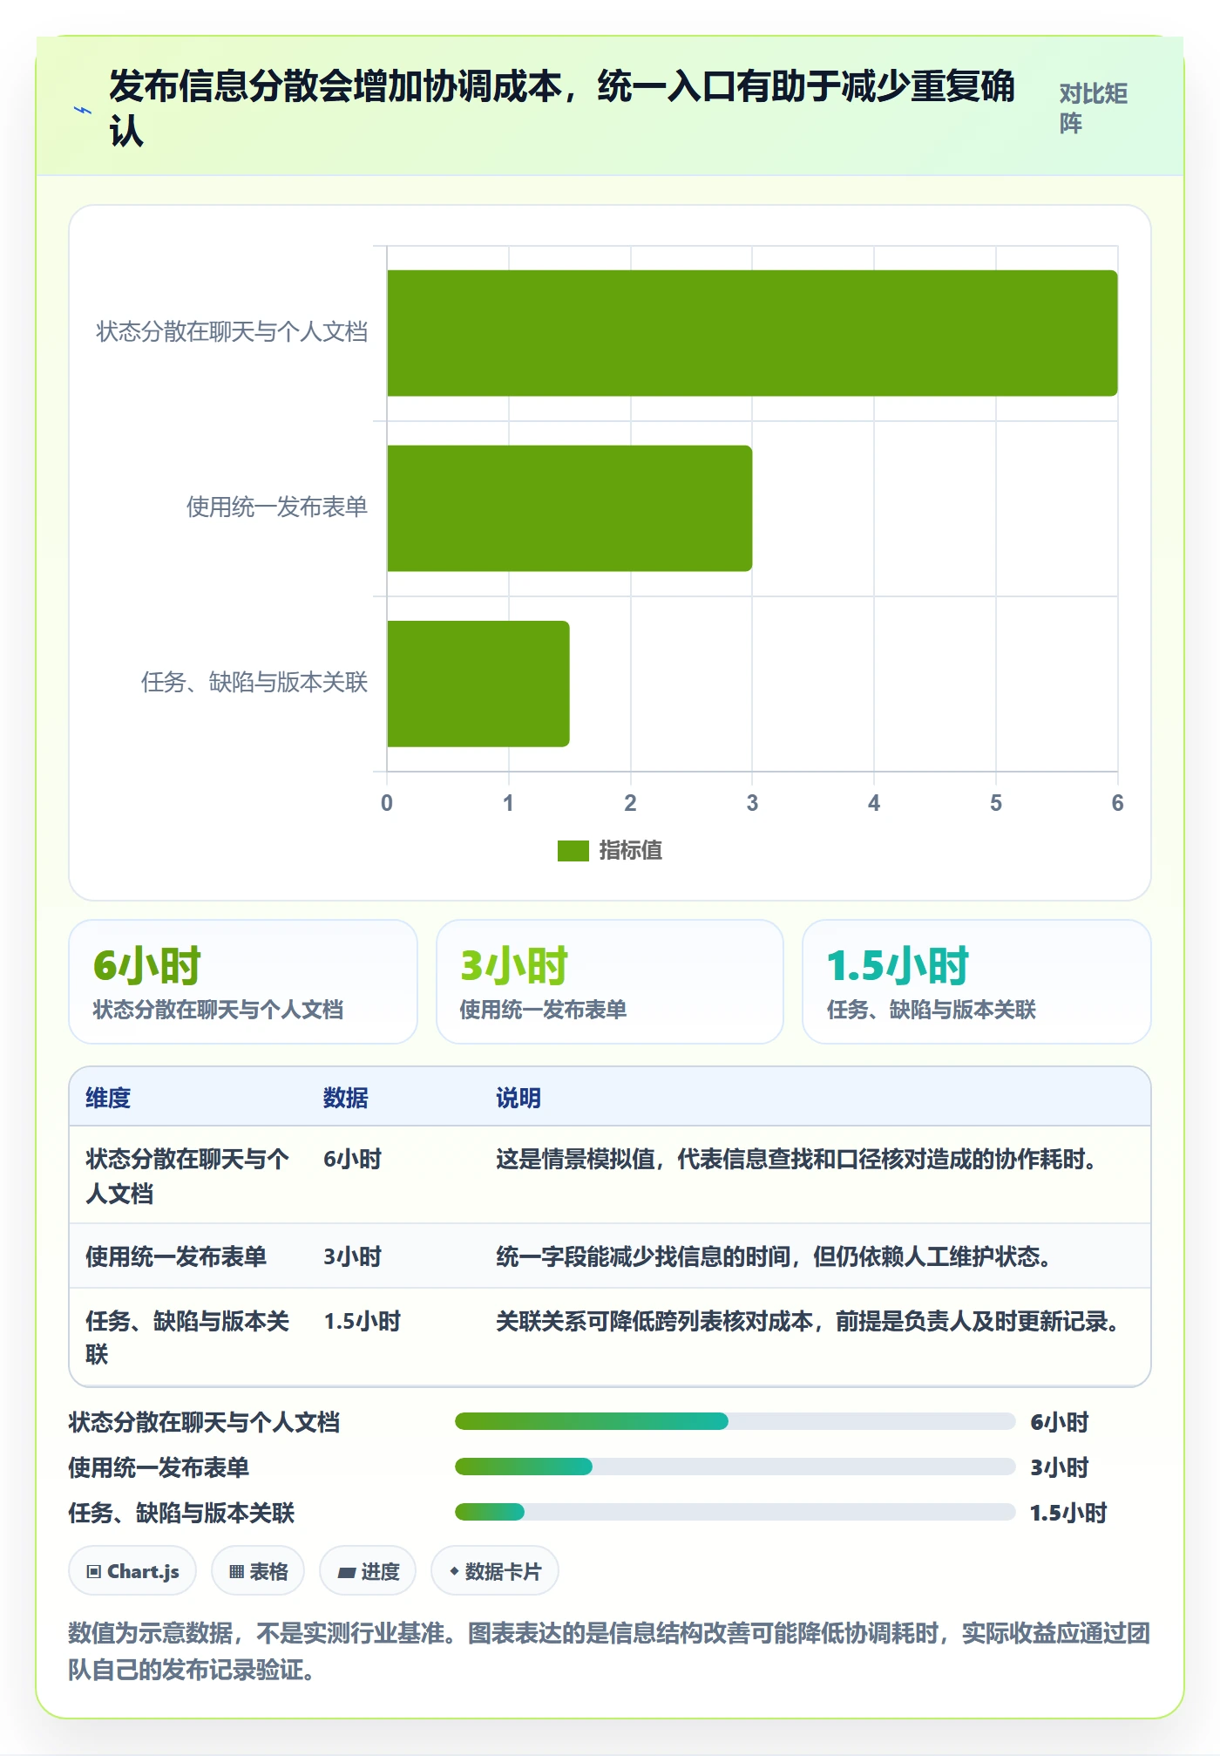The width and height of the screenshot is (1220, 1756).
Task: Click table value 6小时 in 数据 column
Action: point(353,1159)
